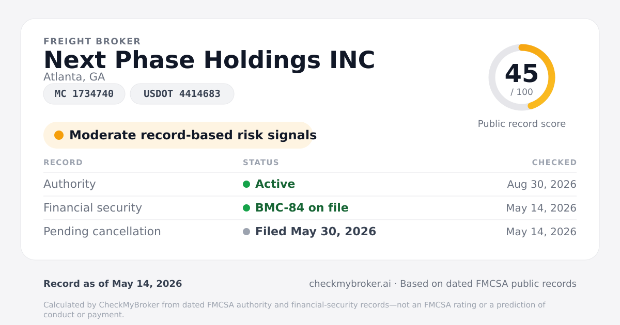Click the Pending cancellation record row

(310, 232)
